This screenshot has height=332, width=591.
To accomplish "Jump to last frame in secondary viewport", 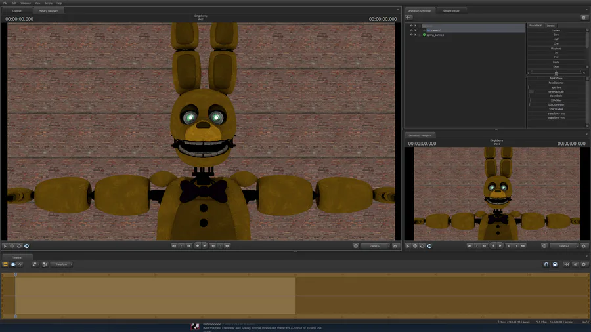I will (x=523, y=246).
